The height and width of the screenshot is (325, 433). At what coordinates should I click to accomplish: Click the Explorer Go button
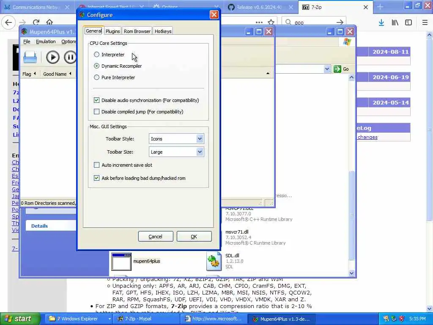tap(341, 69)
